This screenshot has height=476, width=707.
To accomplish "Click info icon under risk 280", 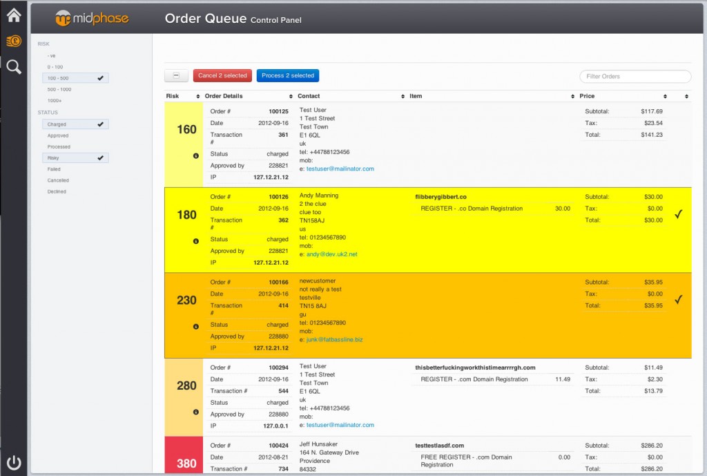I will click(x=195, y=412).
